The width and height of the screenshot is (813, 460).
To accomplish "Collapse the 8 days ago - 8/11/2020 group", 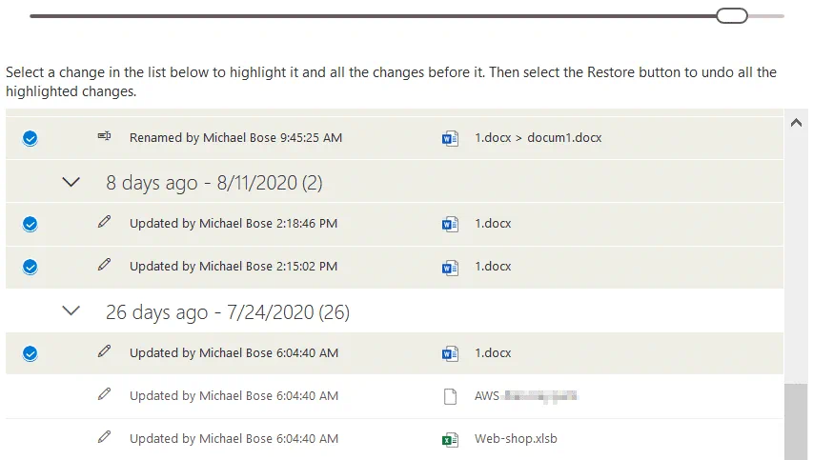I will click(71, 182).
